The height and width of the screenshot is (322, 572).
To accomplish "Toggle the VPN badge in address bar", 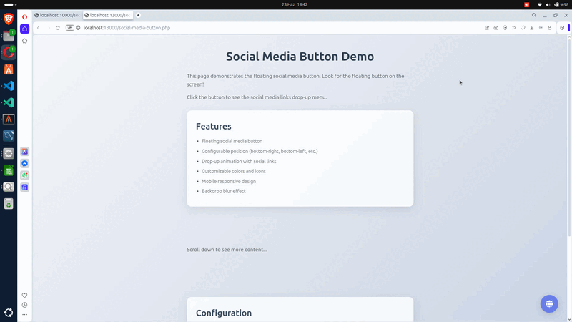I will 70,28.
